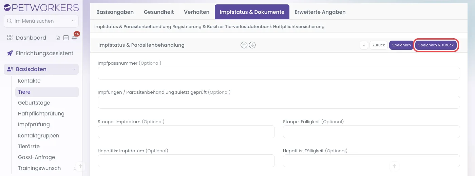Click the search magnifier icon in menu search
The height and width of the screenshot is (176, 475).
pos(10,21)
